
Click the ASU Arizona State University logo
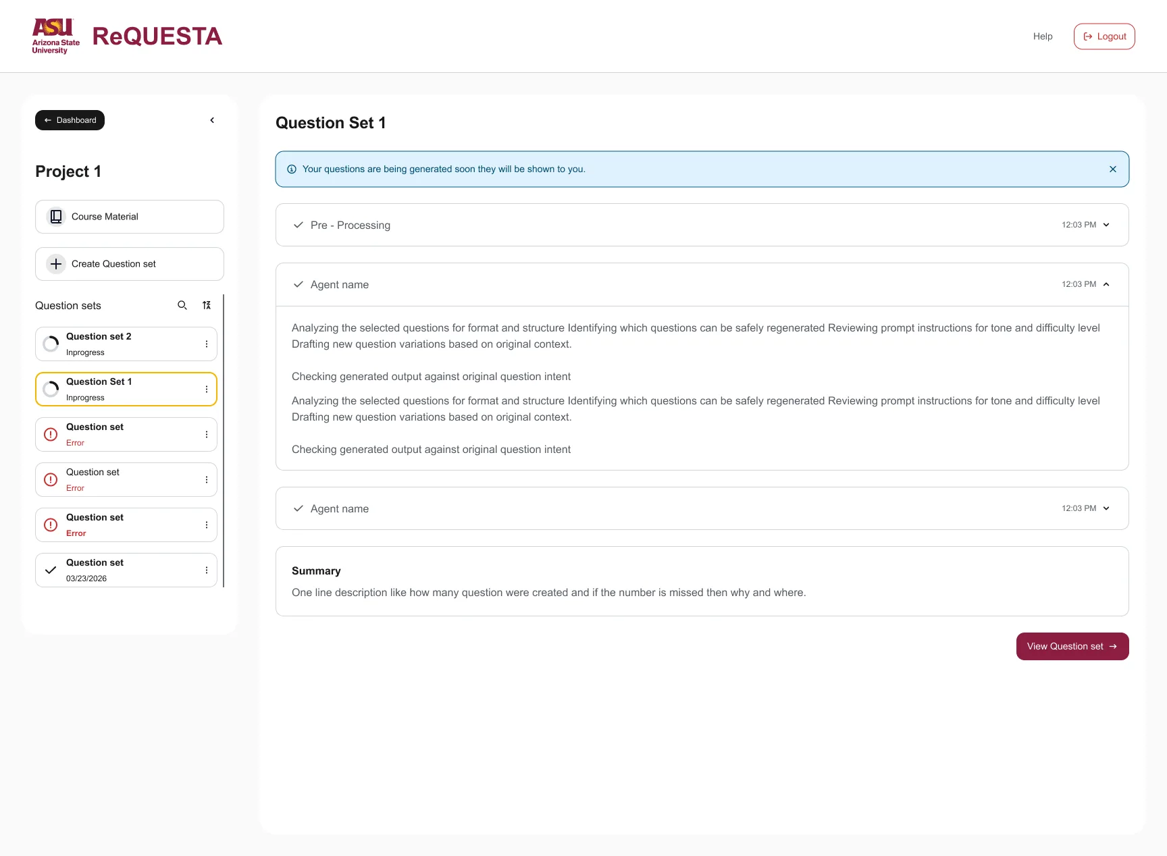[x=56, y=36]
